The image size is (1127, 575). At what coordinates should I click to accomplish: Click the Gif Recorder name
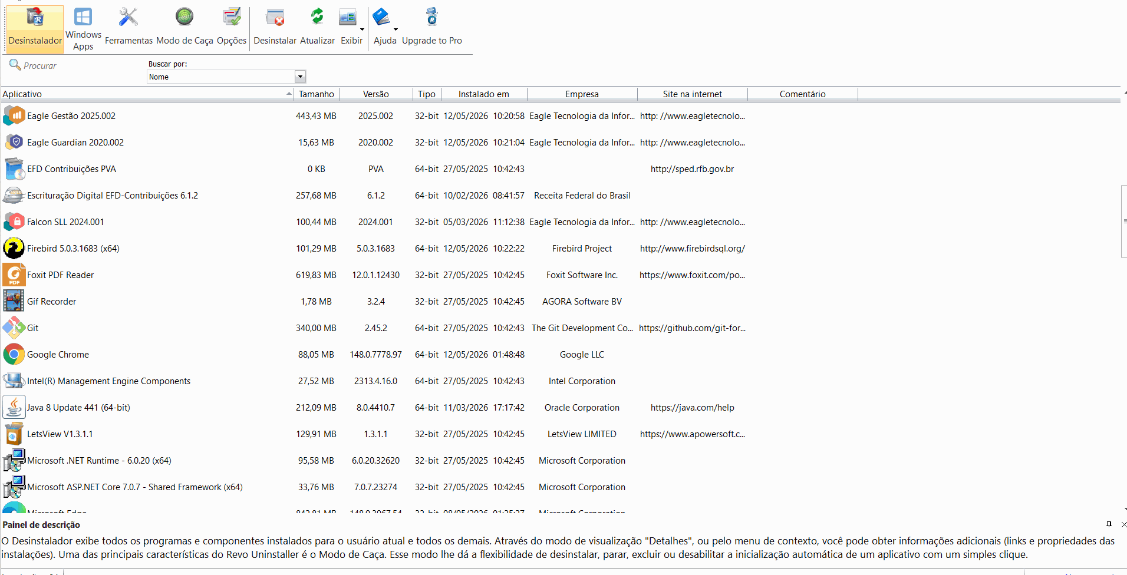point(52,302)
